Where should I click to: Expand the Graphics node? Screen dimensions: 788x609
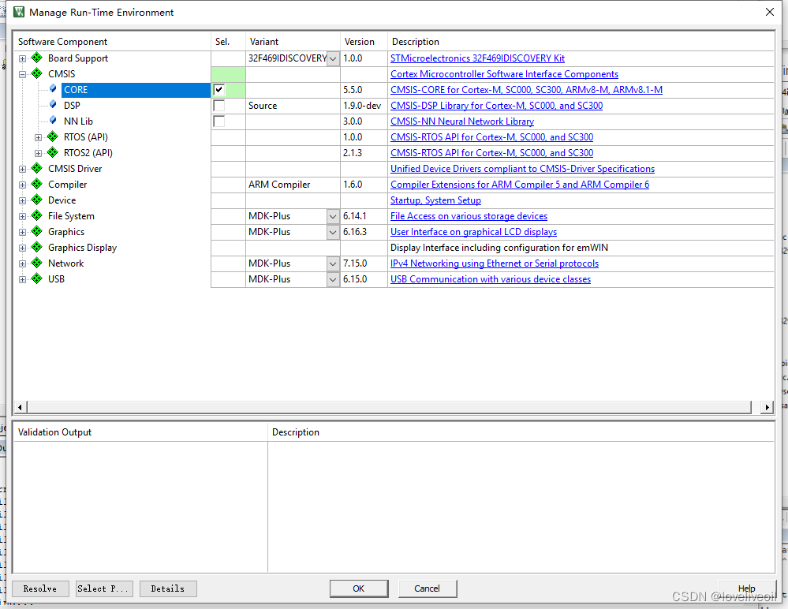coord(22,232)
